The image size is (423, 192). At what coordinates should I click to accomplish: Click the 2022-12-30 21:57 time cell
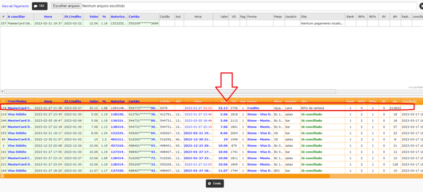(49, 139)
